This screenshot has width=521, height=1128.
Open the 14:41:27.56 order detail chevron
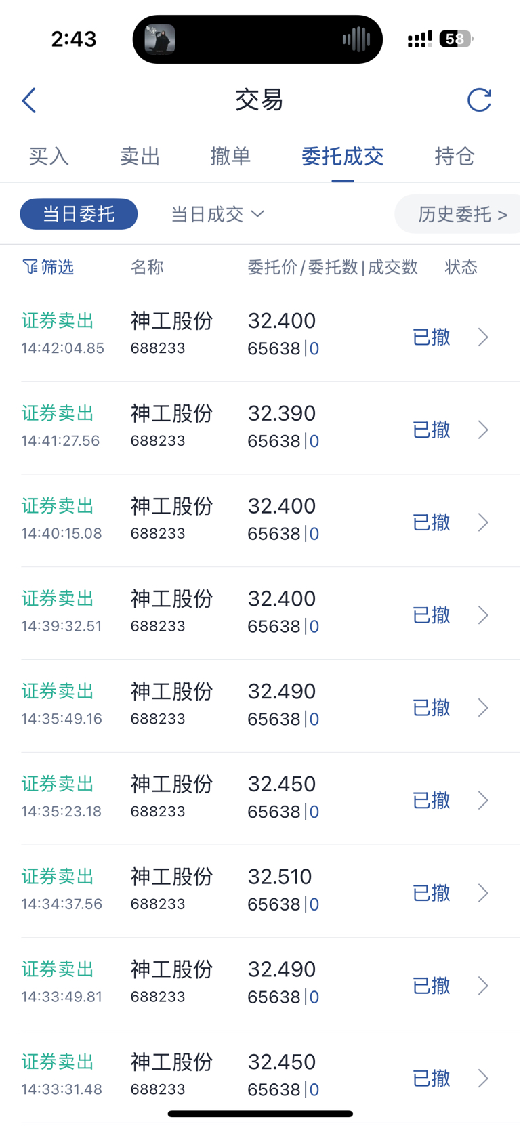click(x=483, y=430)
